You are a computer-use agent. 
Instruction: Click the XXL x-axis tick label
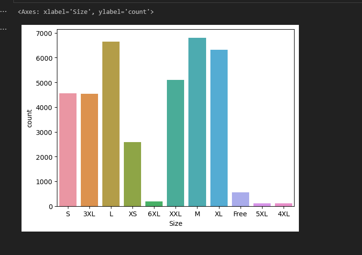click(176, 214)
